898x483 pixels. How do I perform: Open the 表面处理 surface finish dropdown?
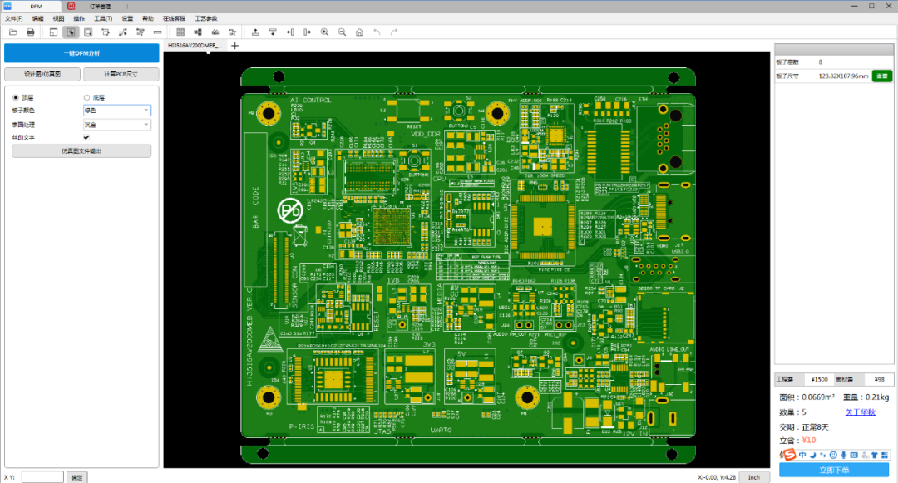click(117, 124)
